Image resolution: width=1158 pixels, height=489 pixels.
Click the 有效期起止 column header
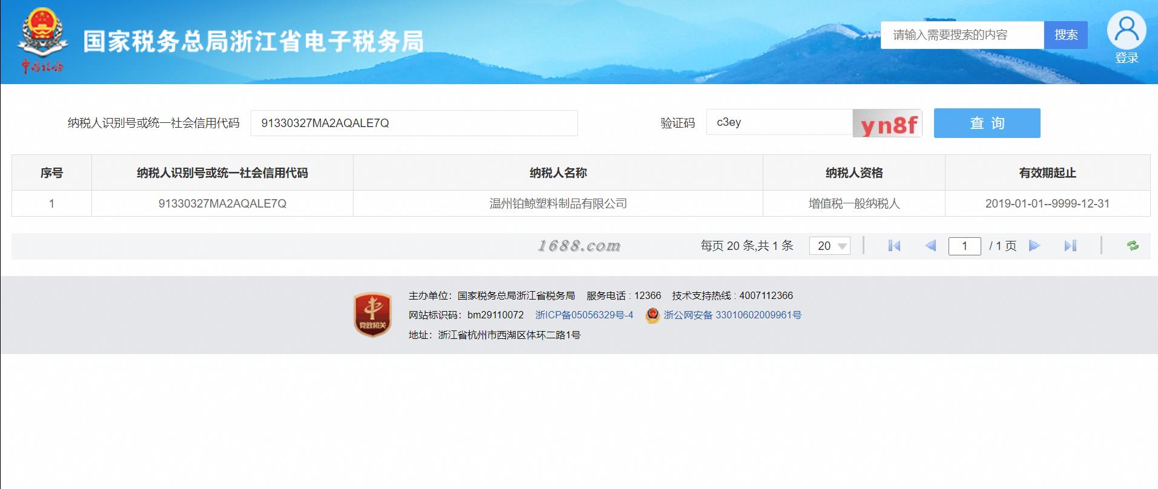(1047, 173)
